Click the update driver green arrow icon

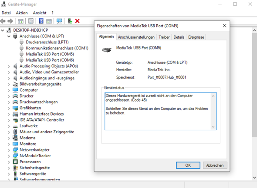point(70,21)
